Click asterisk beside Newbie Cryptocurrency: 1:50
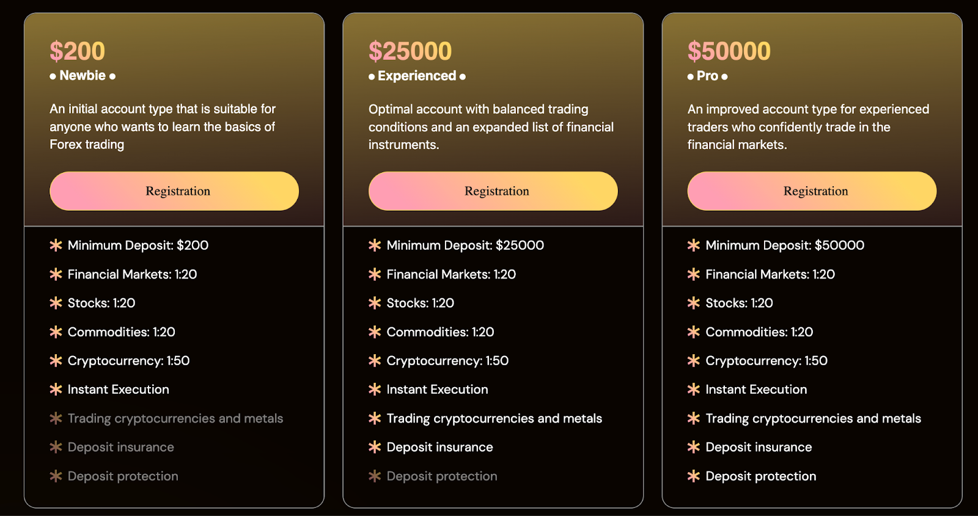Image resolution: width=978 pixels, height=516 pixels. (x=56, y=361)
